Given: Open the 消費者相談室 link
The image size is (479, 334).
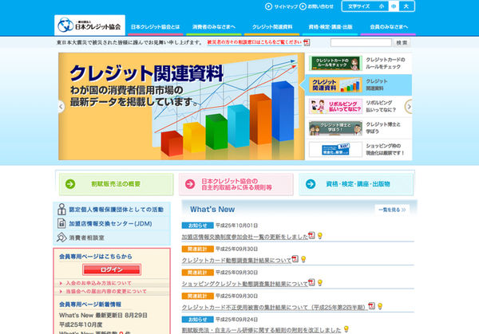Looking at the screenshot, I should coord(86,238).
